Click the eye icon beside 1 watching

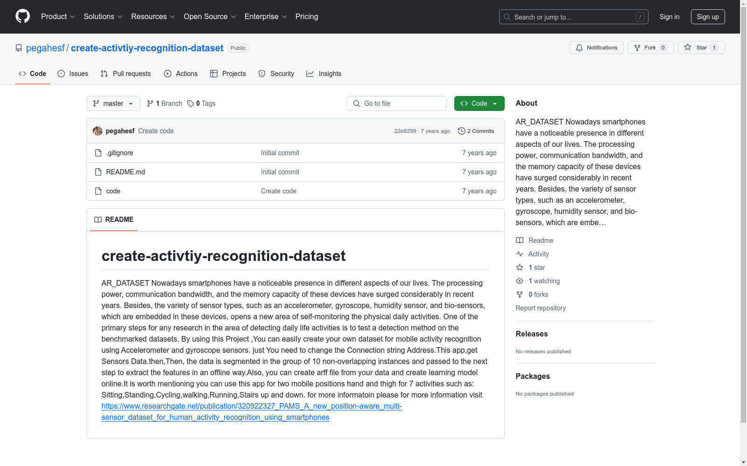point(520,281)
